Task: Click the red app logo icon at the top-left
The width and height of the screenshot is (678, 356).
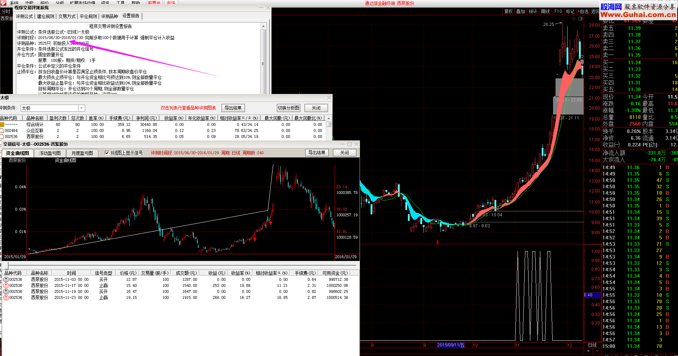Action: [3, 2]
